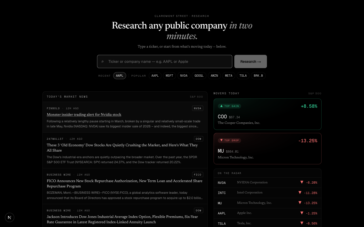Click the On The Radar heading
This screenshot has width=364, height=227.
pyautogui.click(x=230, y=173)
